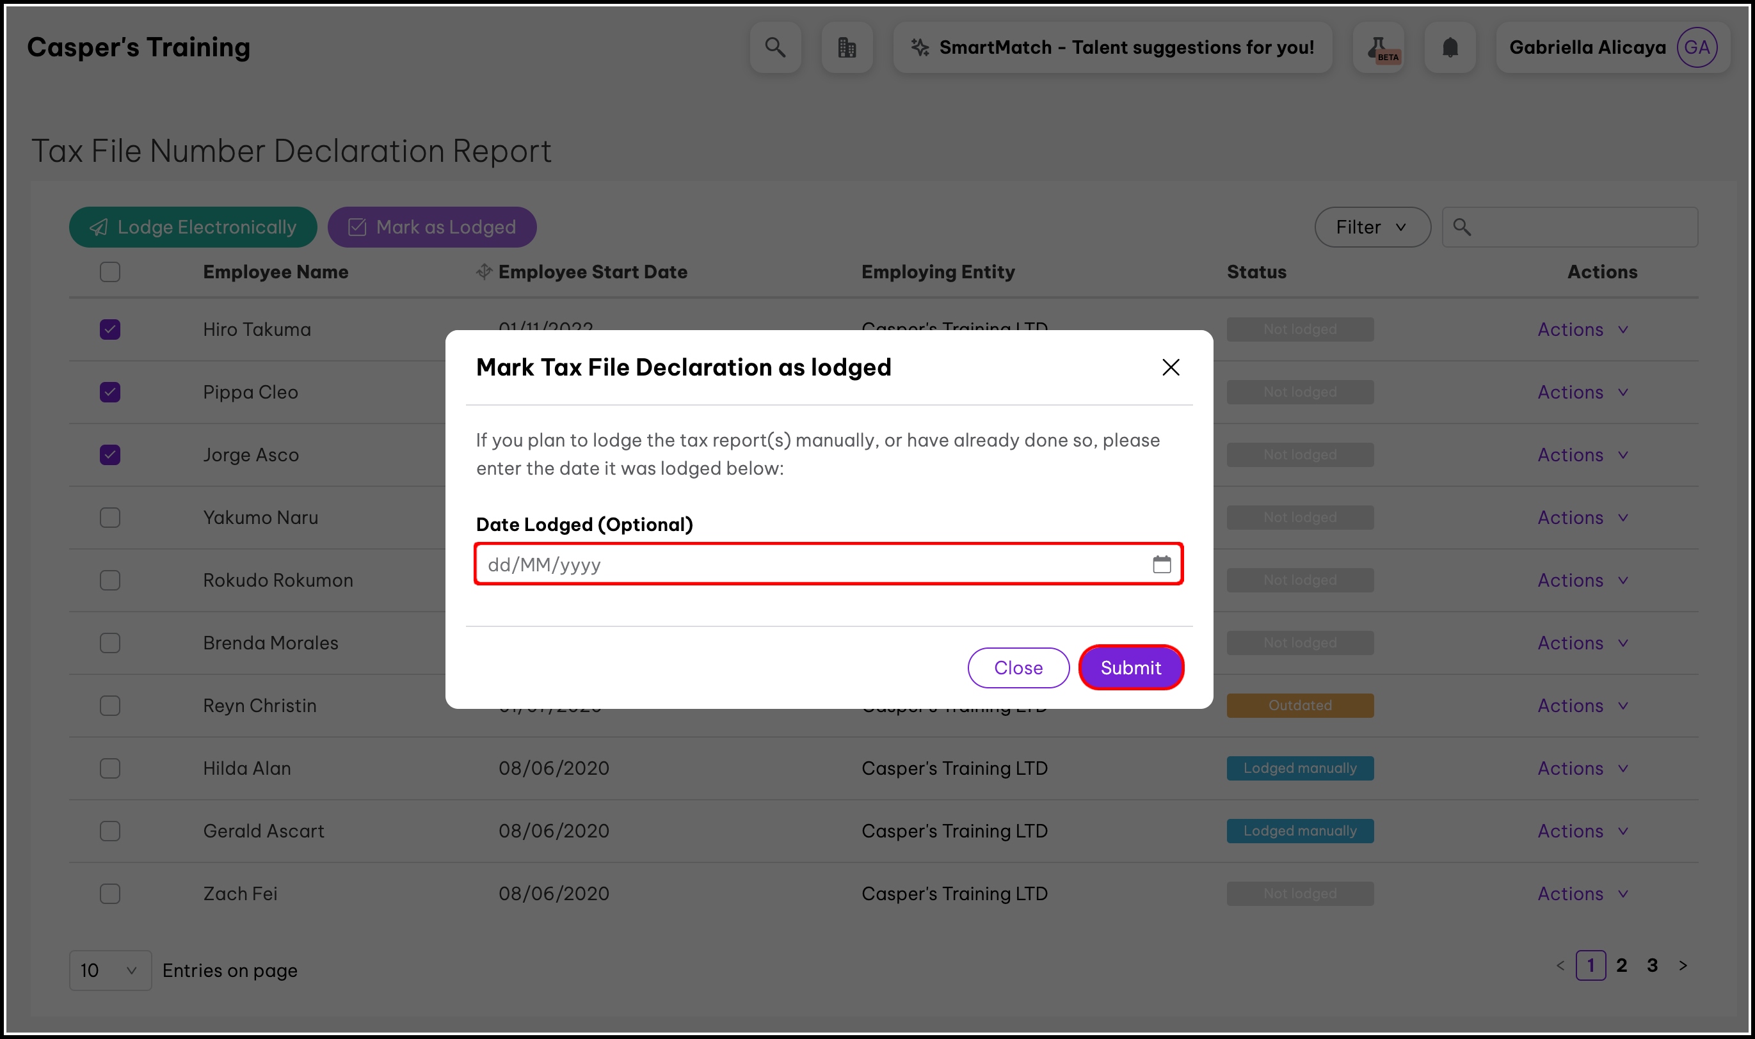Expand Actions for Zach Fei
This screenshot has width=1755, height=1039.
click(1582, 893)
